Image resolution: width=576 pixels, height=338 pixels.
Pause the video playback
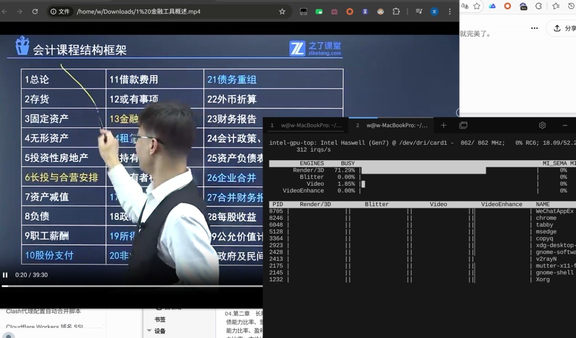pyautogui.click(x=5, y=275)
